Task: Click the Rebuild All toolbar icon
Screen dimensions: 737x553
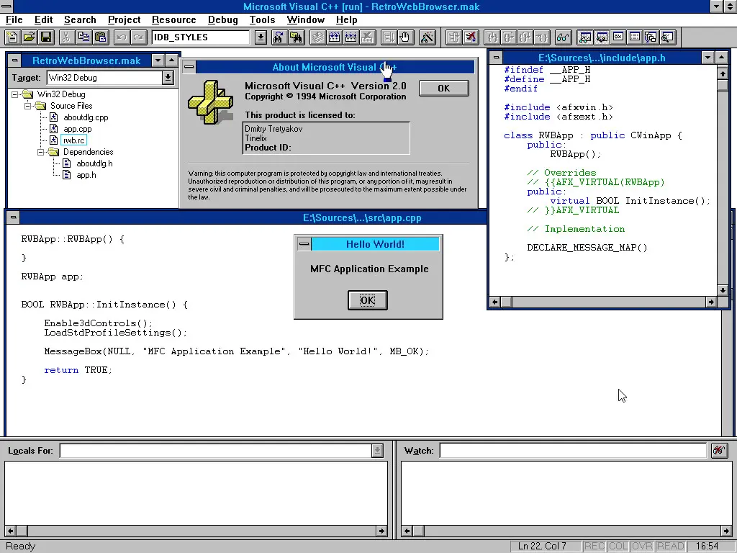Action: 351,37
